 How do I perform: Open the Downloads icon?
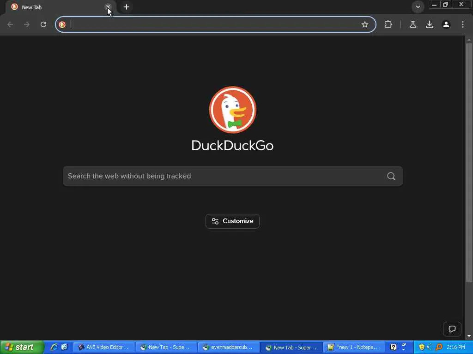point(430,24)
